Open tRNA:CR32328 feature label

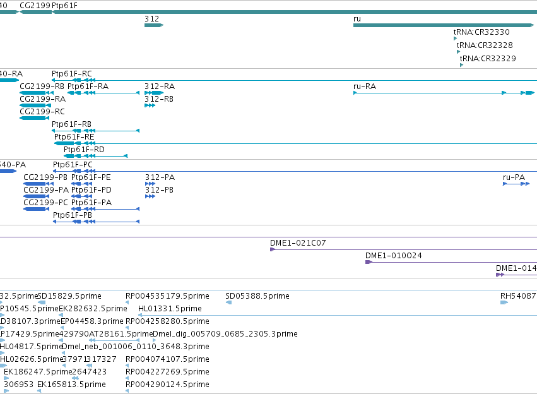click(485, 45)
